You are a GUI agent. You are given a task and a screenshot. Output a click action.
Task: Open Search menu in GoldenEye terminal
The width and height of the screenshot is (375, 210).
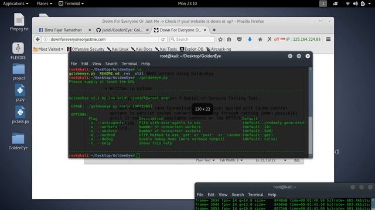click(x=111, y=64)
